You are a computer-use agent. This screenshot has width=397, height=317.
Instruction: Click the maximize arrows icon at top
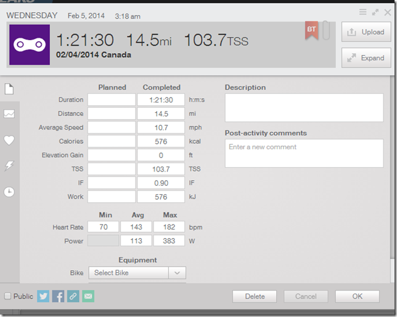pos(375,12)
